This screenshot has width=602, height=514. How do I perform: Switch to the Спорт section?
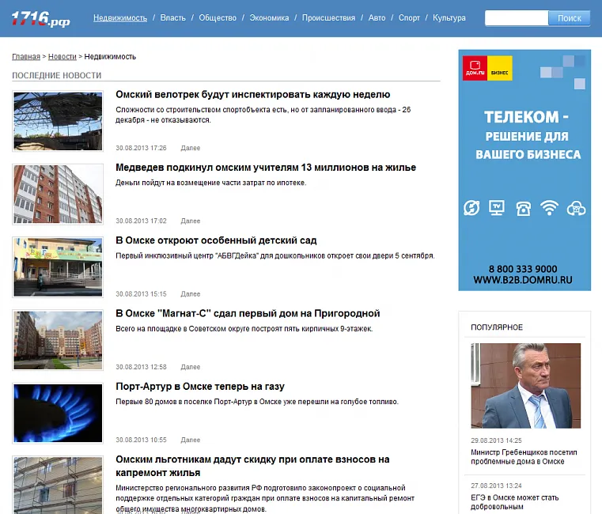click(x=409, y=17)
